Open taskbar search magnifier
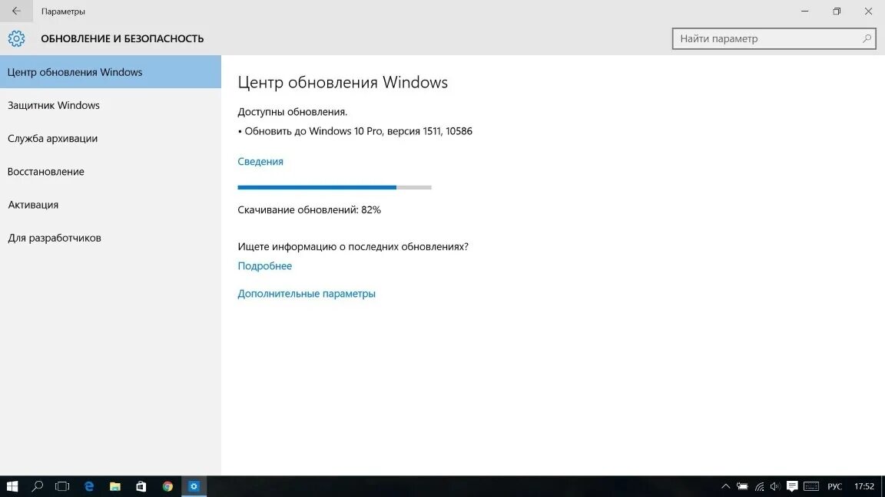885x497 pixels. 37,486
